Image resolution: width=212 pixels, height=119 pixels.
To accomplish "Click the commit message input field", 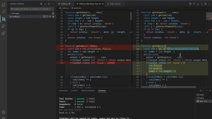I will point(32,9).
